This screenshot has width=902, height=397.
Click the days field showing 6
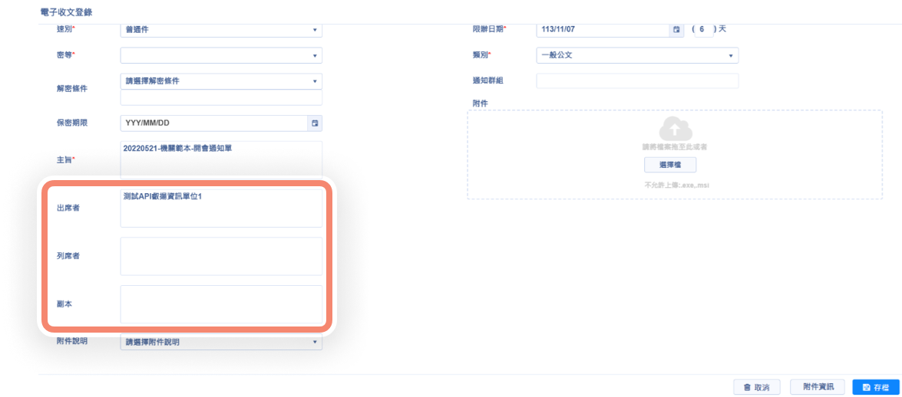click(x=702, y=30)
